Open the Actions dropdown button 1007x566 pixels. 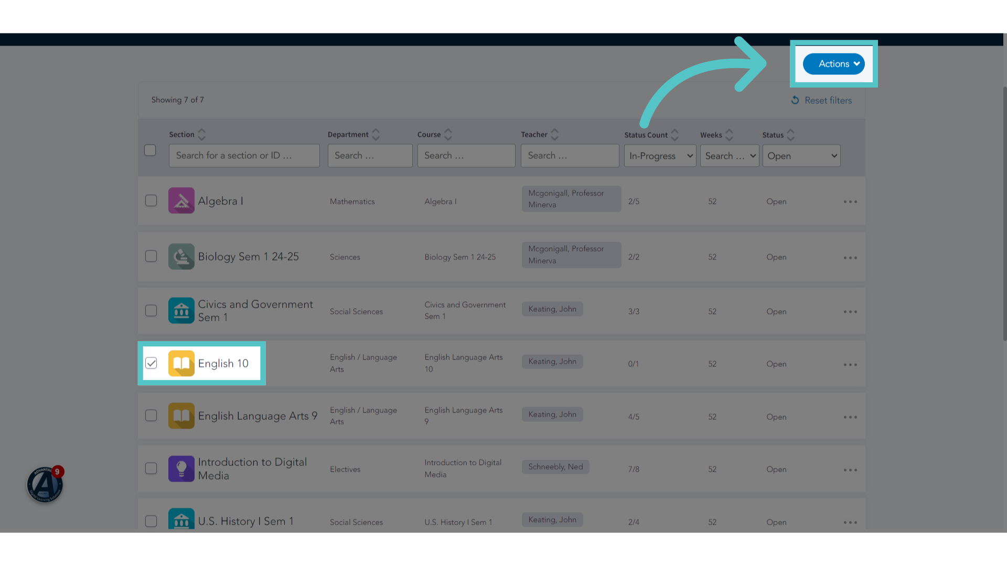[x=833, y=64]
